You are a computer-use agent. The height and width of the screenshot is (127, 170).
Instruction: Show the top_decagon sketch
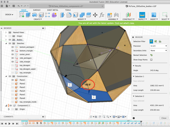(x=13, y=65)
